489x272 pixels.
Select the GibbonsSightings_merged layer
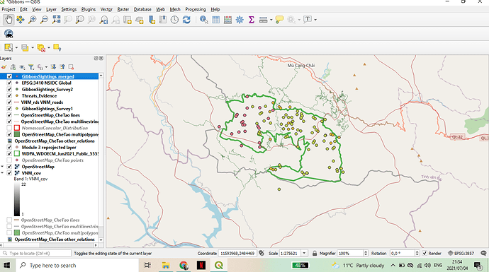click(x=47, y=76)
